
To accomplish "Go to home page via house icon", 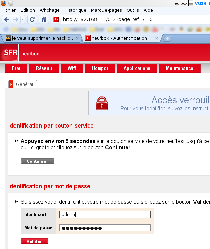I will 44,19.
